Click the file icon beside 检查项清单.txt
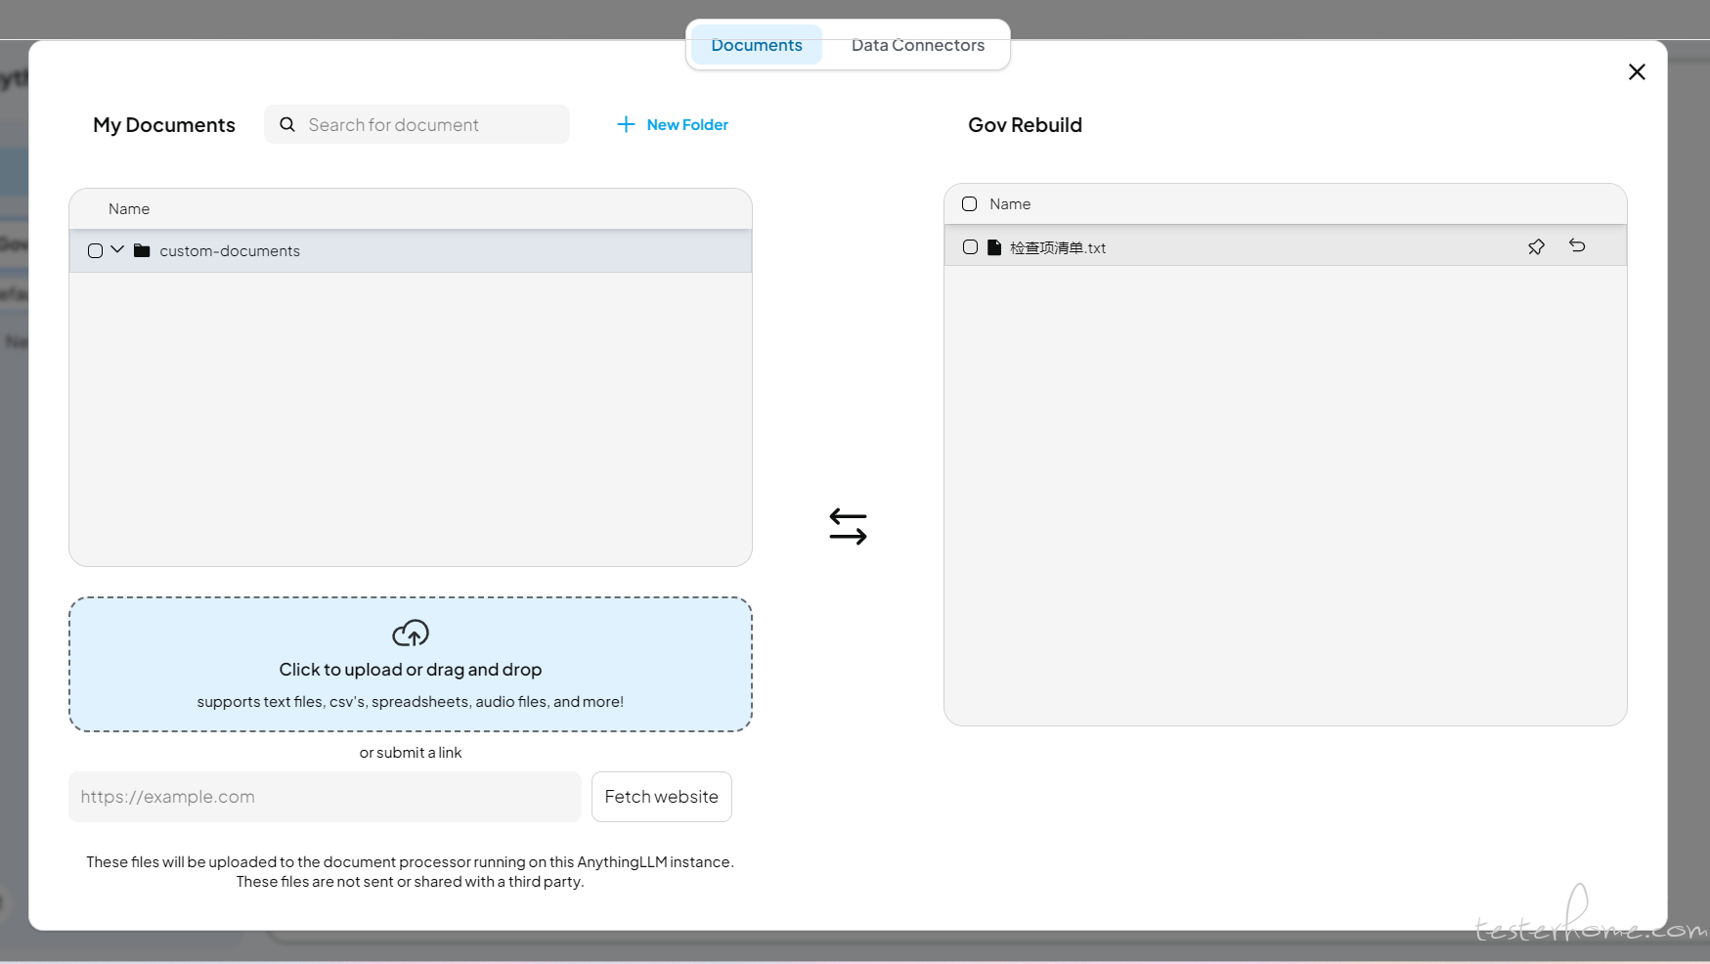Image resolution: width=1710 pixels, height=964 pixels. 994,247
